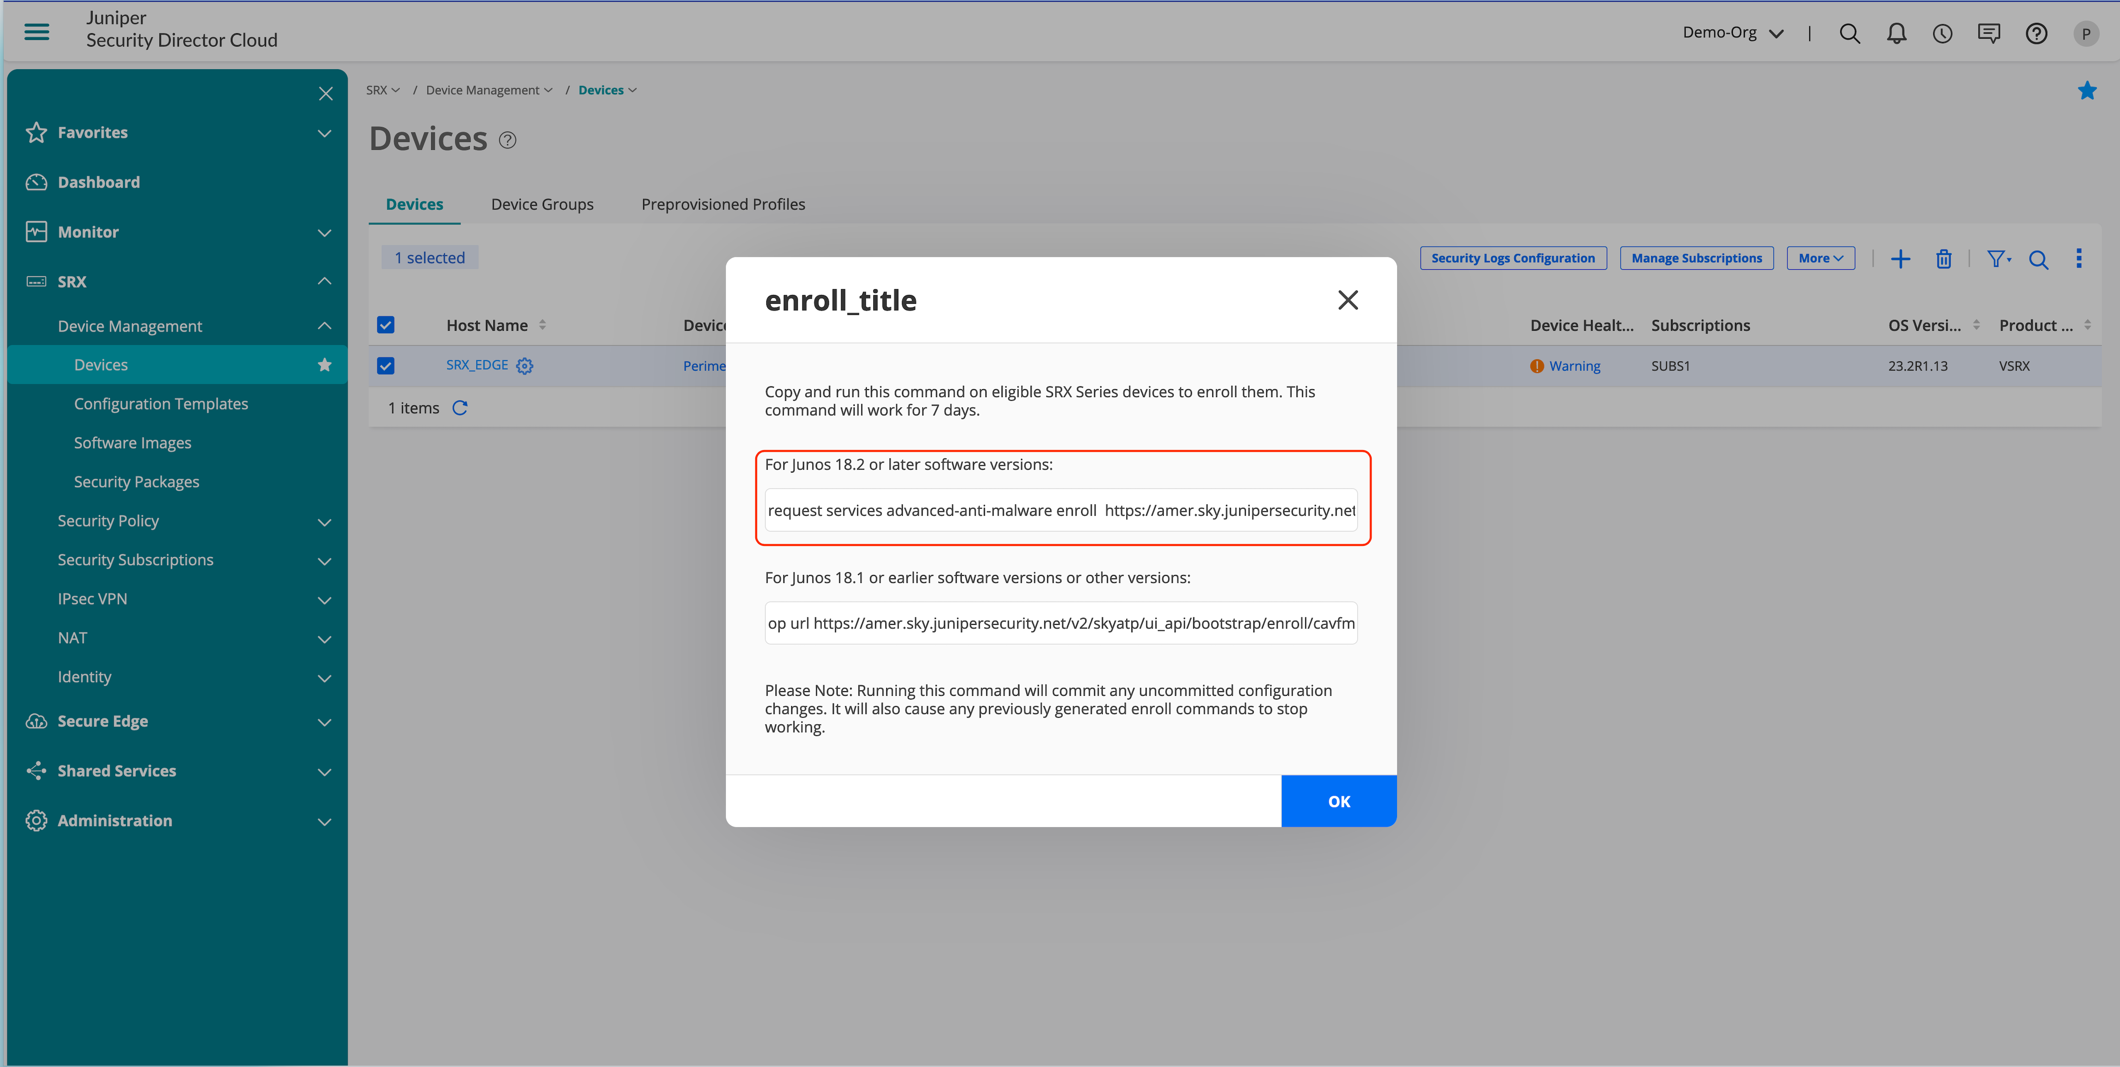The width and height of the screenshot is (2120, 1067).
Task: Unfavorite Devices via sidebar star
Action: point(324,365)
